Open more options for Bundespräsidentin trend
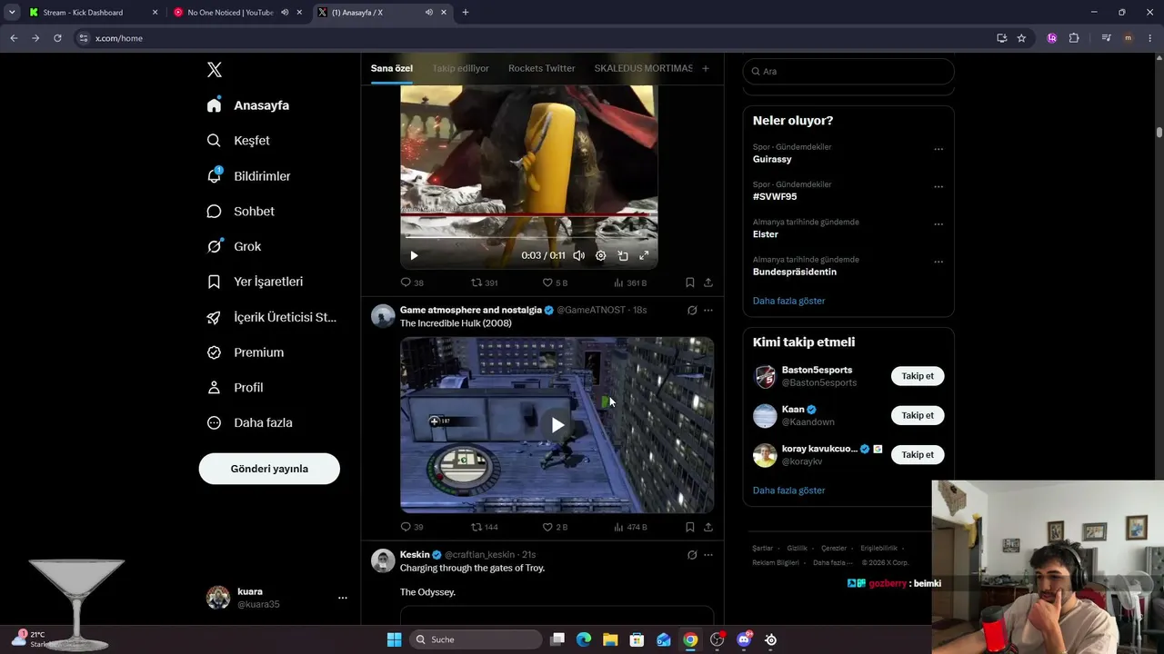Screen dimensions: 1164x654 [x=938, y=262]
